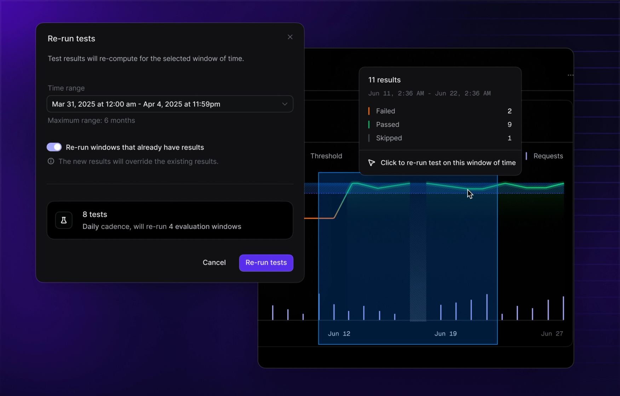Open the three-dots menu on chart panel
Screen dimensions: 620x396
tap(570, 75)
